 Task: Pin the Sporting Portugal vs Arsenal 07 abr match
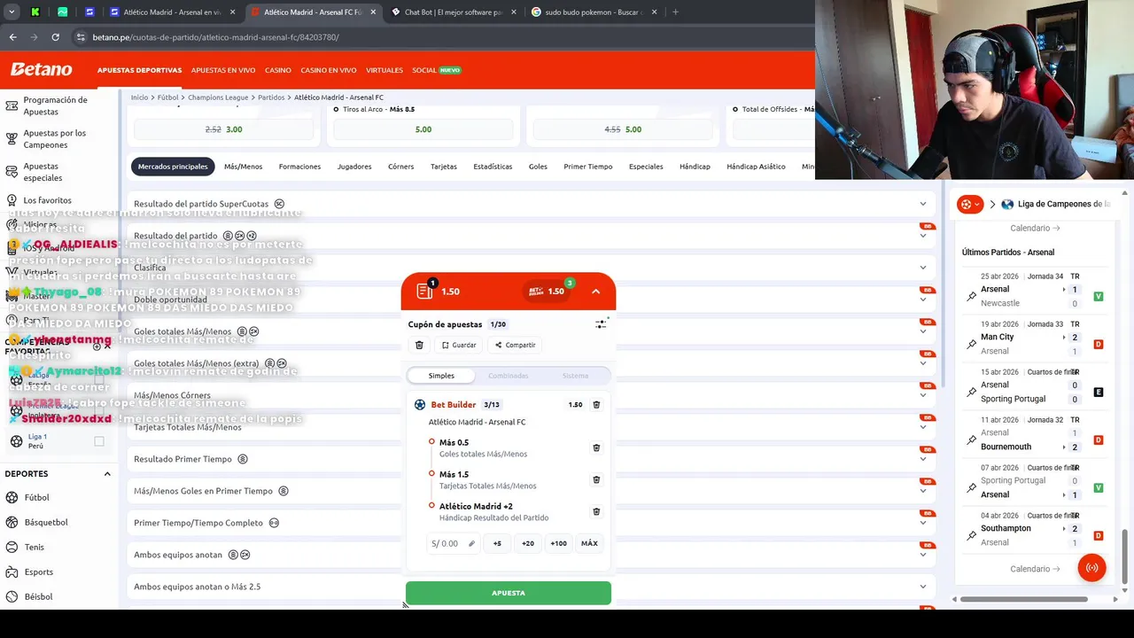(x=972, y=487)
